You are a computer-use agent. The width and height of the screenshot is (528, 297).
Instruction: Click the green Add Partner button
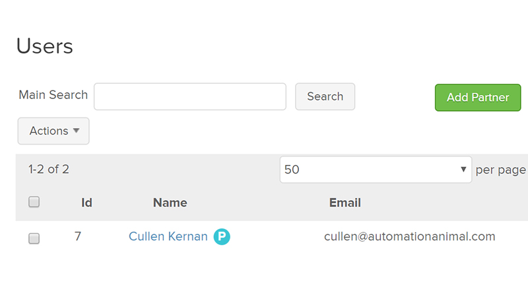(477, 98)
